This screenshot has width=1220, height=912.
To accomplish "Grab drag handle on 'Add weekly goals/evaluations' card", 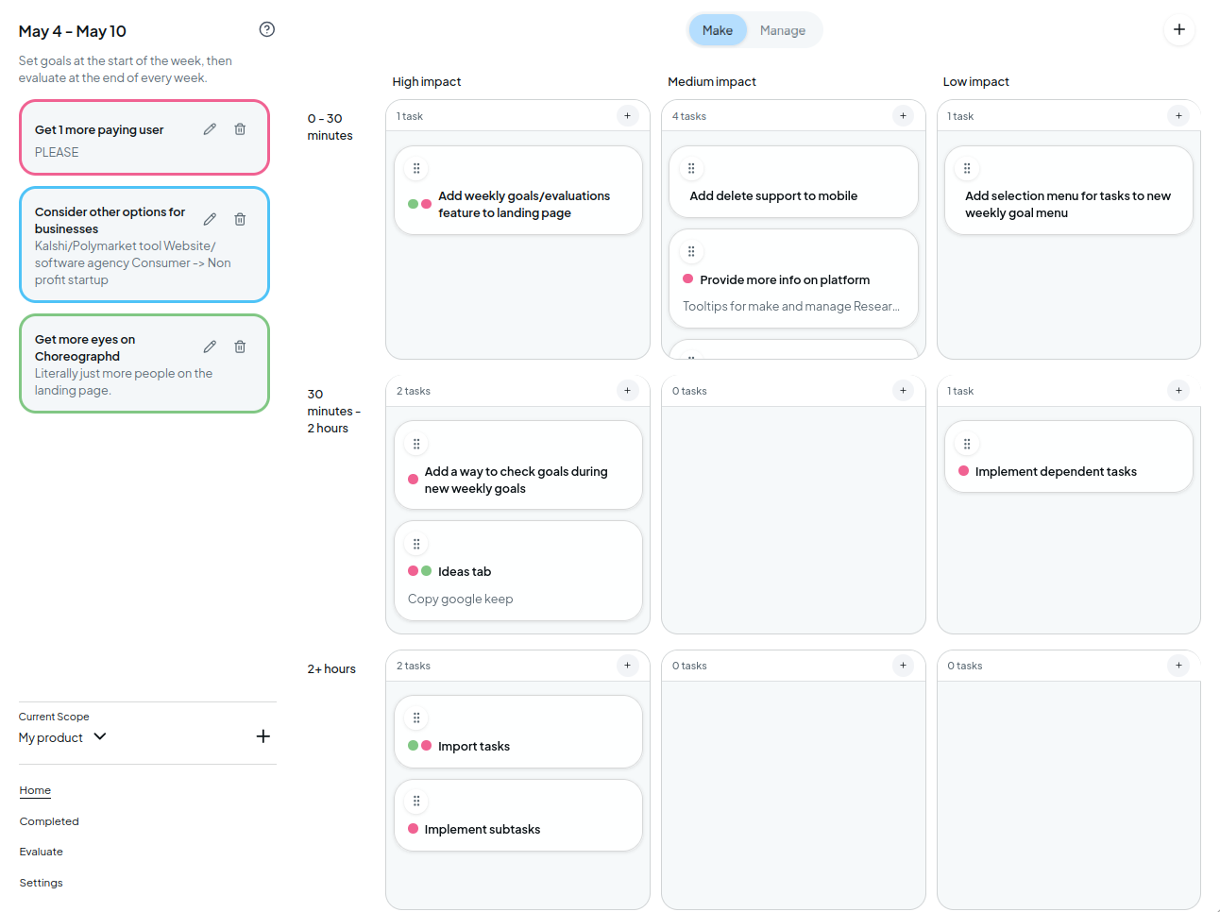I will pyautogui.click(x=416, y=169).
